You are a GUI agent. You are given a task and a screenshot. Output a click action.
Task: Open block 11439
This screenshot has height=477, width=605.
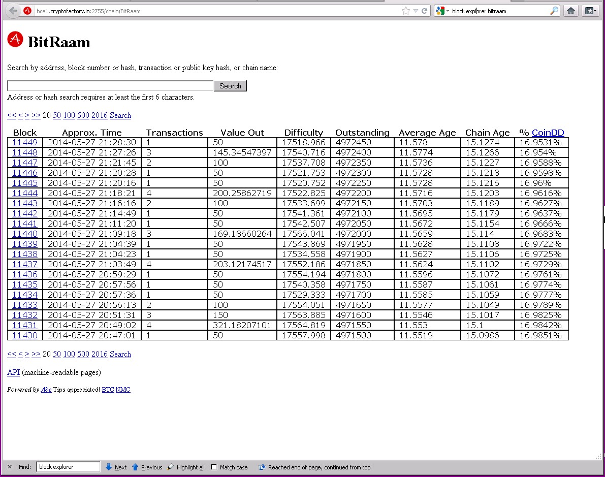pos(25,244)
